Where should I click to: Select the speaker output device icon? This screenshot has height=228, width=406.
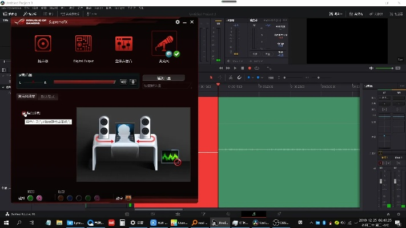[43, 44]
